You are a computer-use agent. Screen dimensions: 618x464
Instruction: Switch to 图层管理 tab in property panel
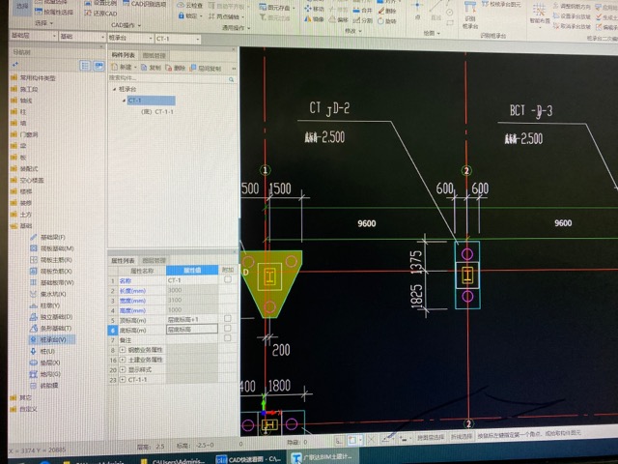pos(154,260)
